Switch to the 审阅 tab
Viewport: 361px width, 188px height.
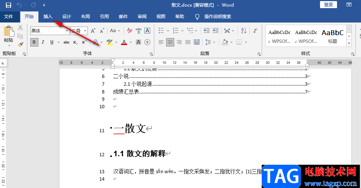(142, 17)
